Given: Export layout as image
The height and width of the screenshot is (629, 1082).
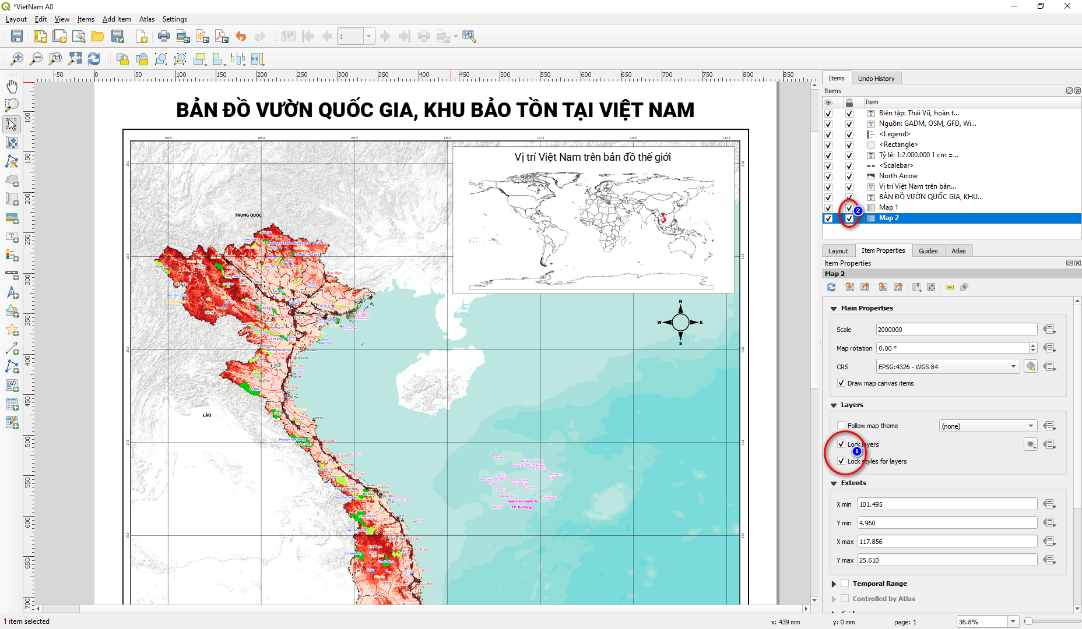Looking at the screenshot, I should (183, 37).
